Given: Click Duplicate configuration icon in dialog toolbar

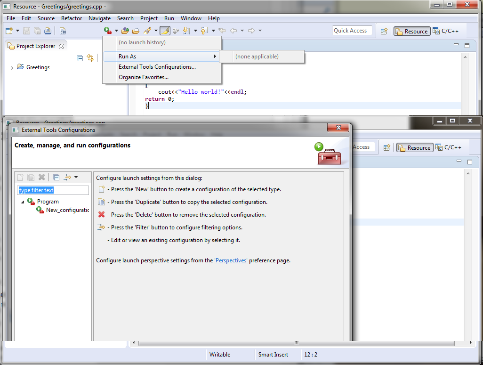Looking at the screenshot, I should point(31,177).
